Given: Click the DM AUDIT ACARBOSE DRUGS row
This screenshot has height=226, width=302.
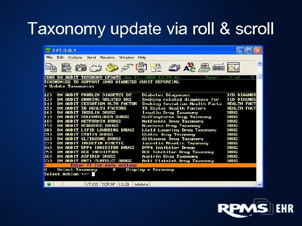Looking at the screenshot, I should [150, 126].
